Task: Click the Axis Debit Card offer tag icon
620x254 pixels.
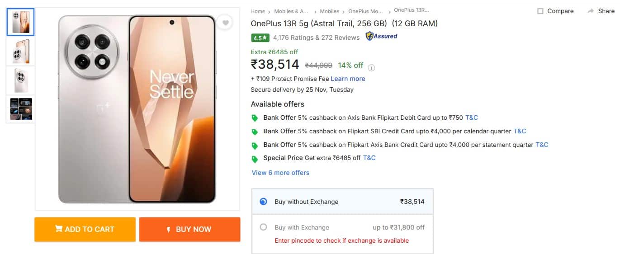Action: click(x=255, y=118)
